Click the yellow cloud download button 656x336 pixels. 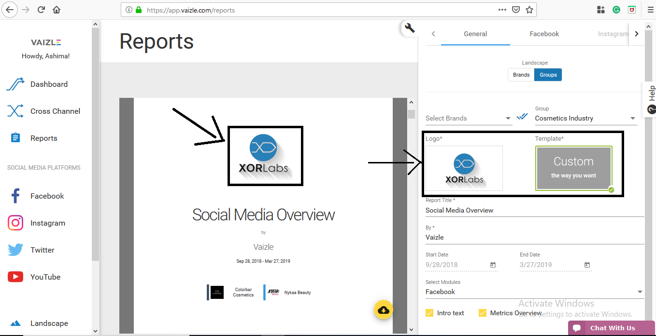[x=383, y=309]
